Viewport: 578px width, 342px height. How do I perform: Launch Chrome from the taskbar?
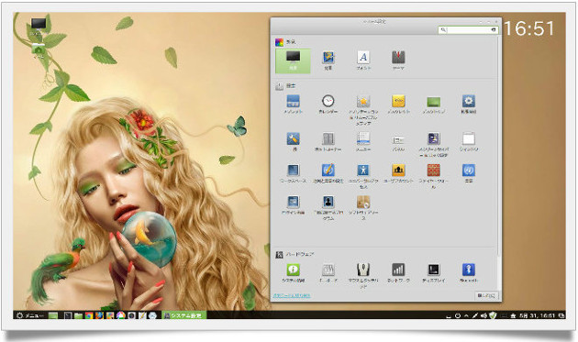pyautogui.click(x=89, y=315)
